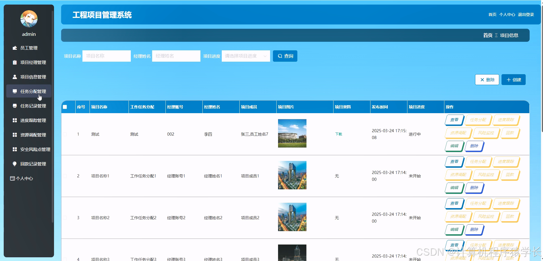Click the 项目信息管理 person icon

(15, 77)
